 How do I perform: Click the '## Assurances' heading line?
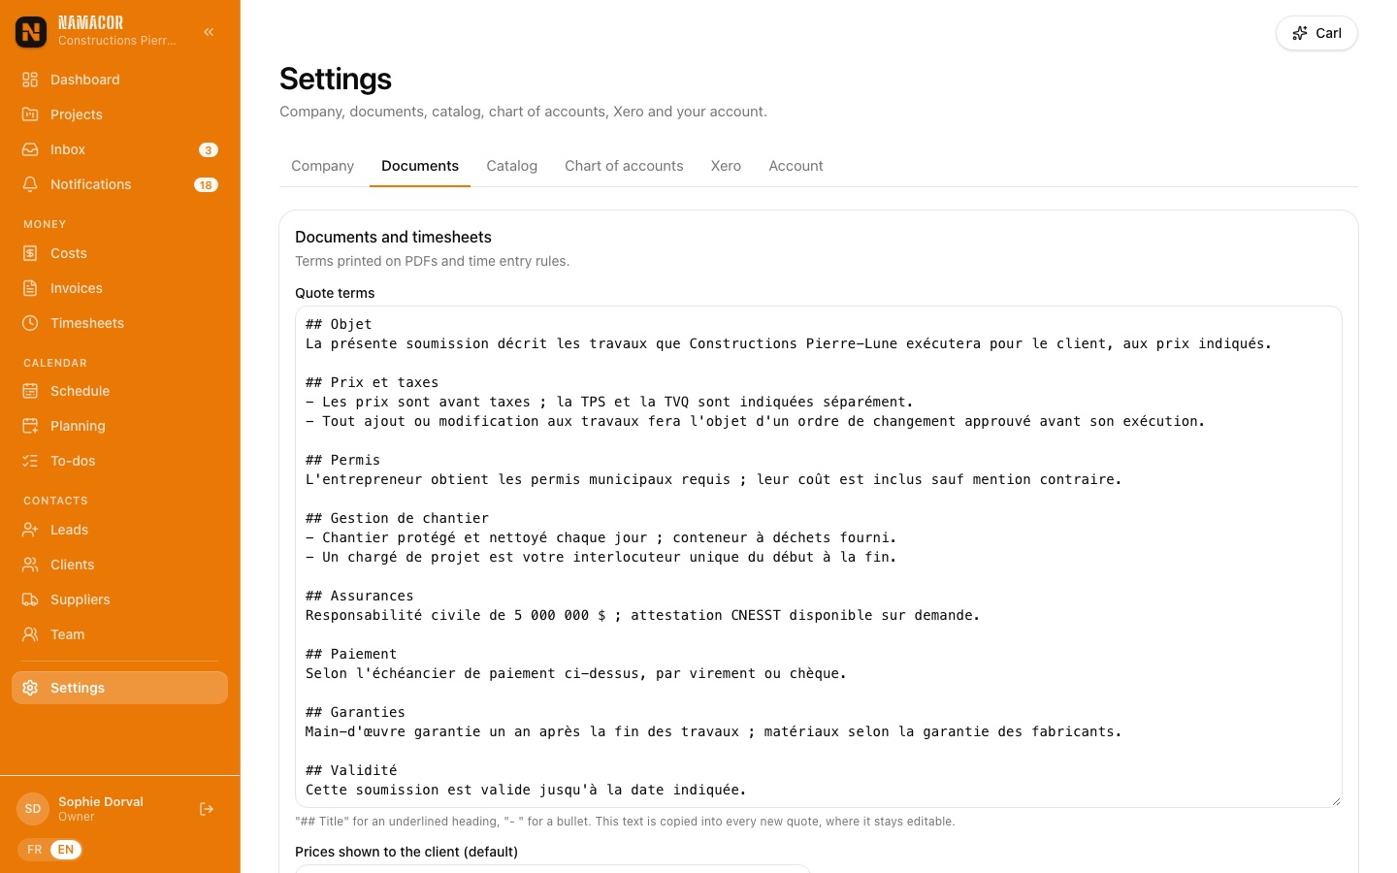[x=360, y=596]
